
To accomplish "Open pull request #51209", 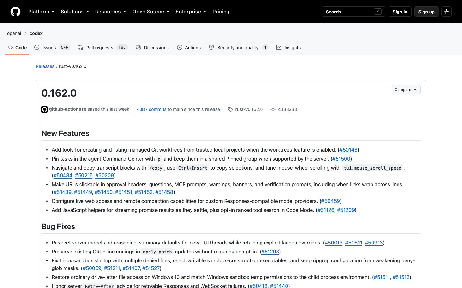I will [x=346, y=210].
